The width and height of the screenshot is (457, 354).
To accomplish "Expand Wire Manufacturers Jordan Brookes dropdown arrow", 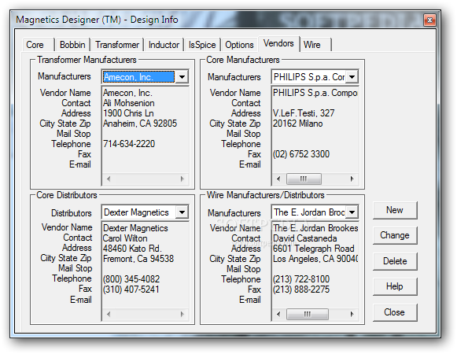I will [352, 212].
